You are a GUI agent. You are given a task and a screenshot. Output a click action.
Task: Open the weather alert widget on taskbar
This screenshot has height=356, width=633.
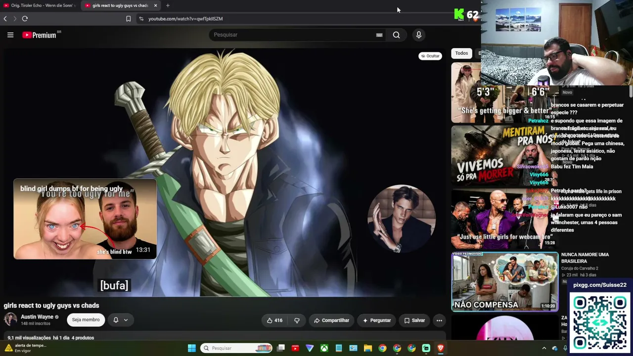[x=25, y=348]
